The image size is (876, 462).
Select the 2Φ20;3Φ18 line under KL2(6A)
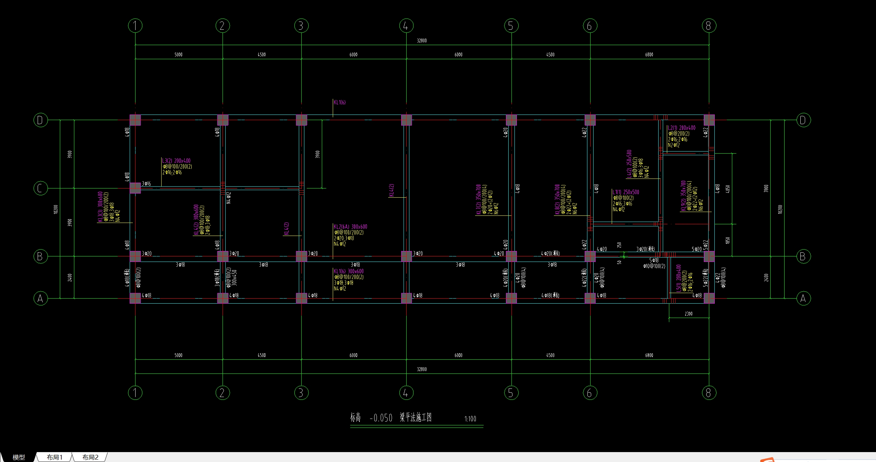click(x=344, y=238)
